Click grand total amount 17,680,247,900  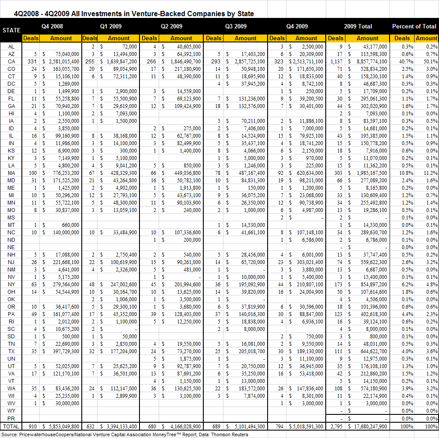371,427
